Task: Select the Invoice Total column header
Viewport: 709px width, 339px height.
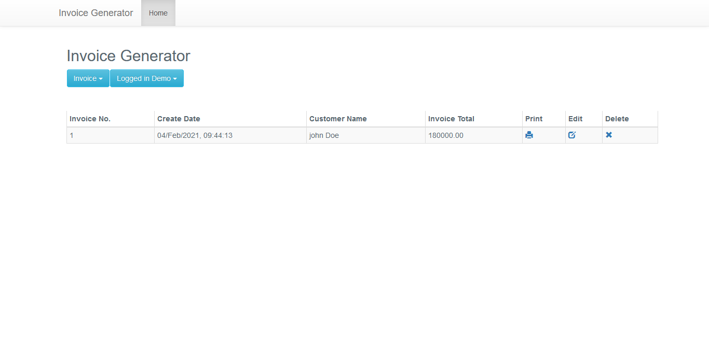Action: (474, 119)
